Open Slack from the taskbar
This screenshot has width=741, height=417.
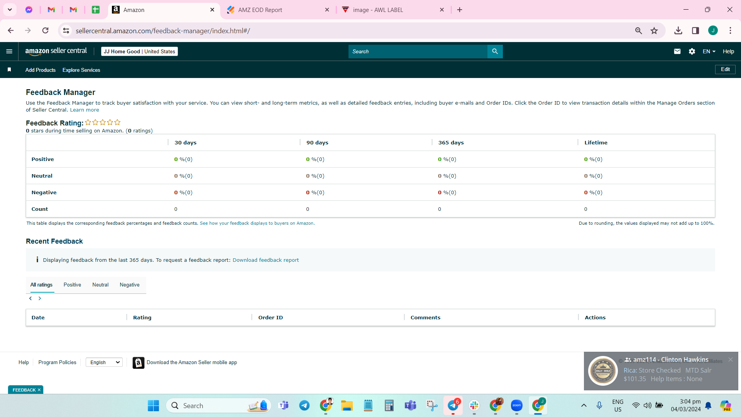click(474, 405)
